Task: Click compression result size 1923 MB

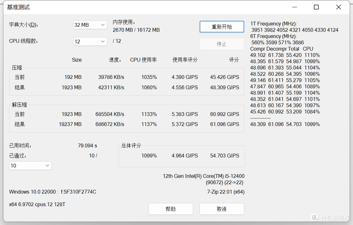Action: tap(72, 88)
